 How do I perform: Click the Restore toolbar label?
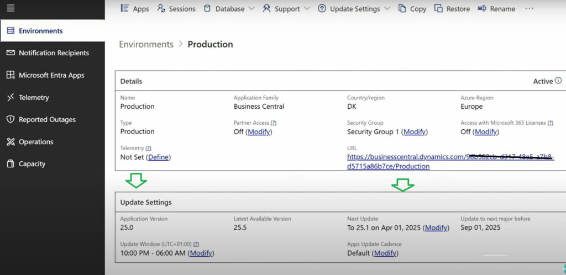coord(458,9)
